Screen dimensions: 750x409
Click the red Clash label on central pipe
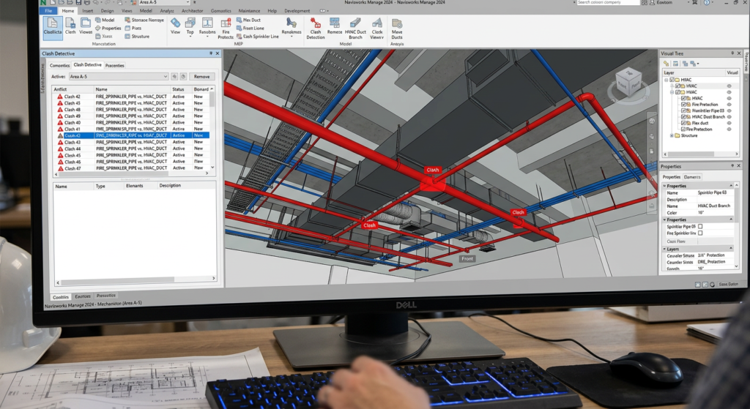click(x=432, y=170)
